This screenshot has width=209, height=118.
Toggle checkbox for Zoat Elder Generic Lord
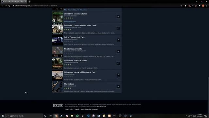point(118,28)
